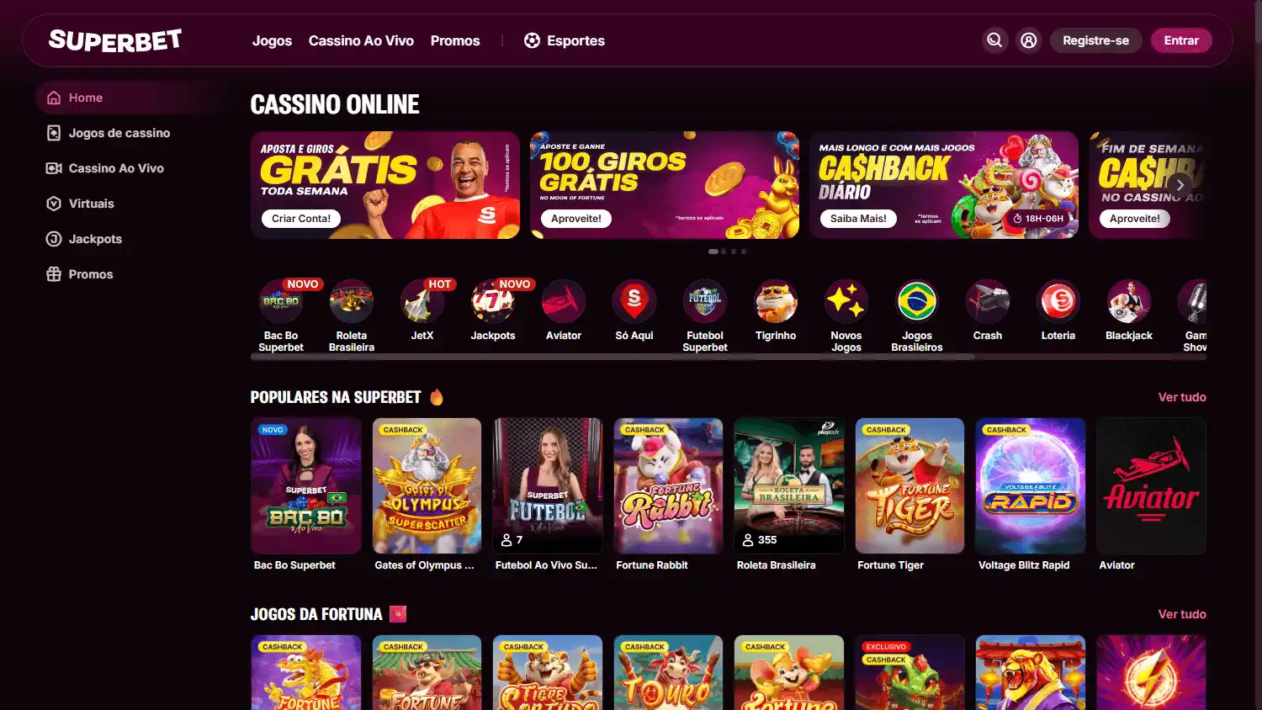Select the Loteria category icon
1262x710 pixels.
[x=1058, y=301]
